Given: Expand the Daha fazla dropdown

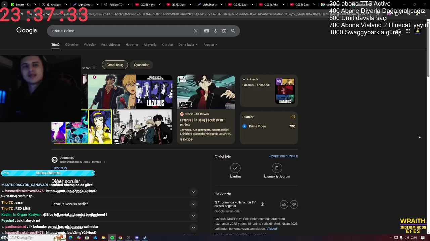Looking at the screenshot, I should coord(188,45).
